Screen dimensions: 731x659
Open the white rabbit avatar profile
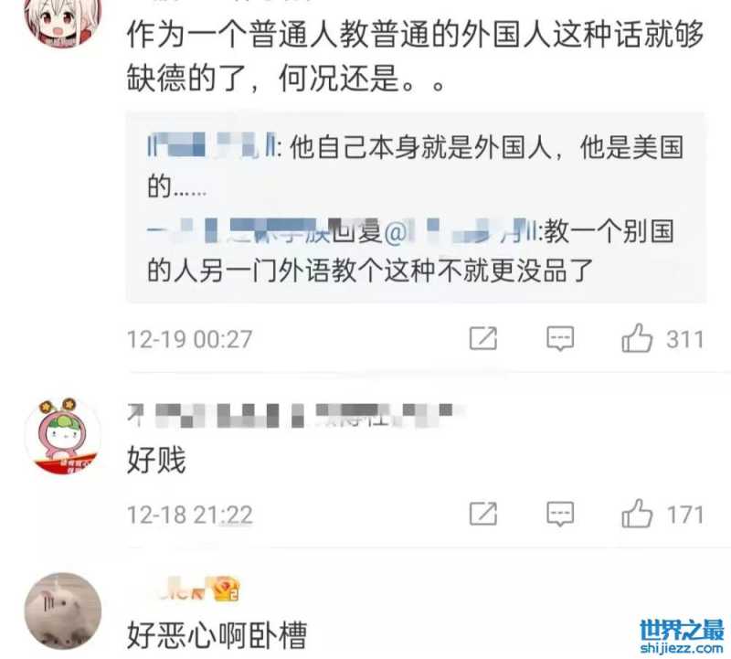click(x=62, y=611)
